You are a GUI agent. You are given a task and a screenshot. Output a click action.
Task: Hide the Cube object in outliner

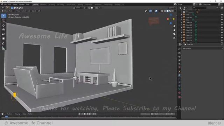point(222,20)
